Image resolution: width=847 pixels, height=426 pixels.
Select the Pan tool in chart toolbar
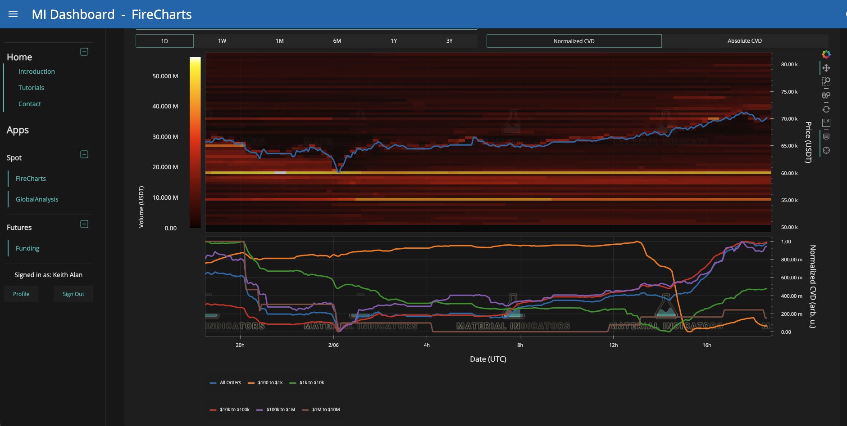826,68
